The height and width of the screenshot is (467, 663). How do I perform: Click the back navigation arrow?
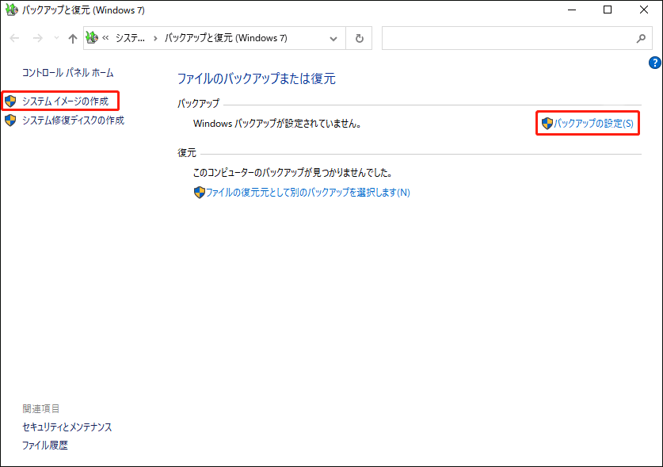click(13, 37)
